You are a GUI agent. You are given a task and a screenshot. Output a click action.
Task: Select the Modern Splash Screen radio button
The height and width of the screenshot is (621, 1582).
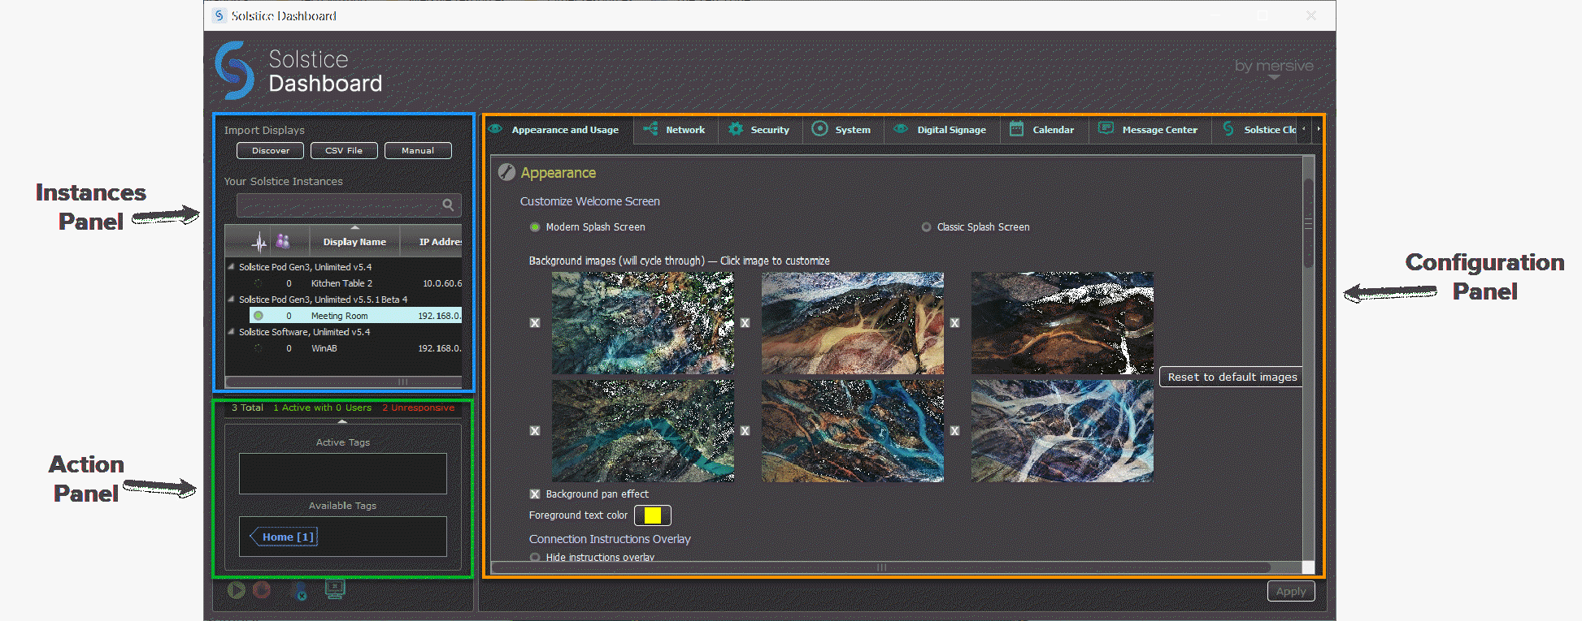[535, 227]
